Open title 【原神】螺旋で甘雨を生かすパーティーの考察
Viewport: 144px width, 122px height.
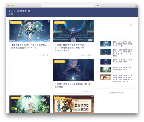(70, 48)
